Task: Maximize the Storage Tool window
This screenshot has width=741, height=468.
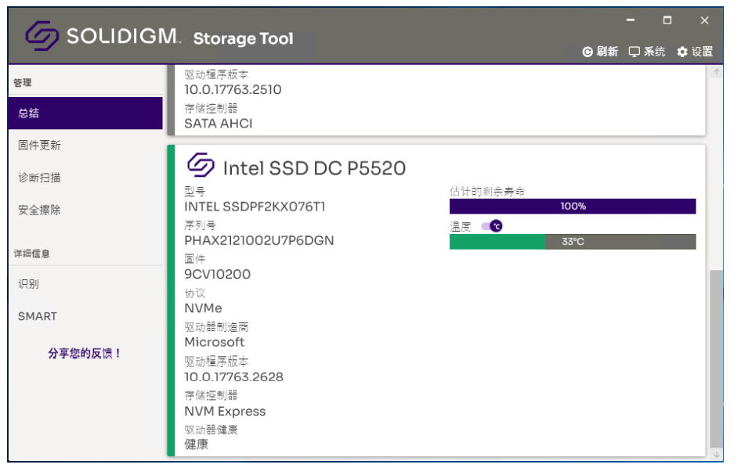Action: pos(667,20)
